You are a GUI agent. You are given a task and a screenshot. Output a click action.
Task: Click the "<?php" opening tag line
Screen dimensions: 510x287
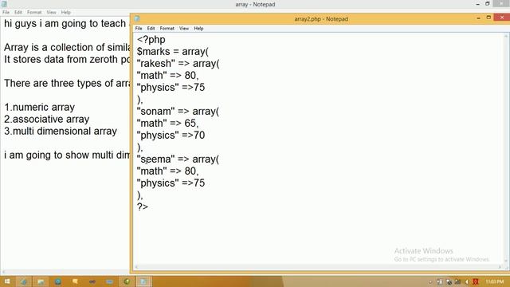(x=151, y=40)
